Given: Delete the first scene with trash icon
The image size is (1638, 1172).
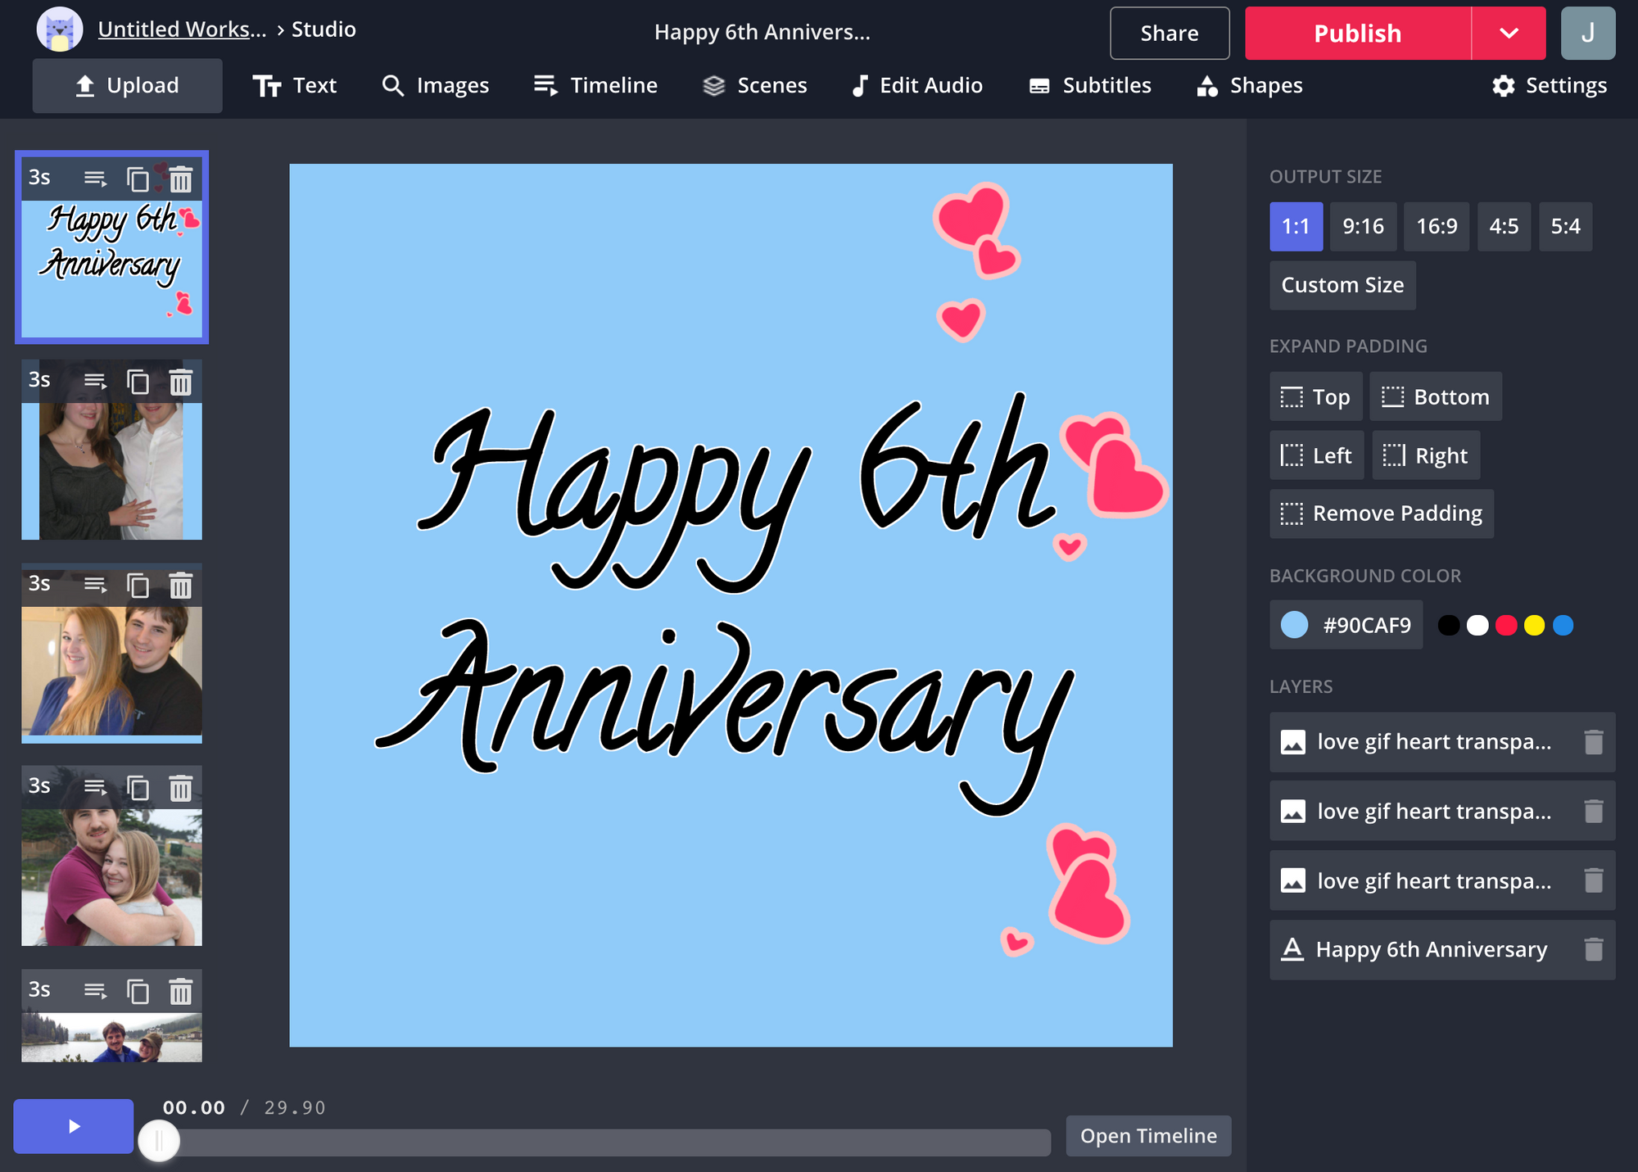Looking at the screenshot, I should [181, 179].
